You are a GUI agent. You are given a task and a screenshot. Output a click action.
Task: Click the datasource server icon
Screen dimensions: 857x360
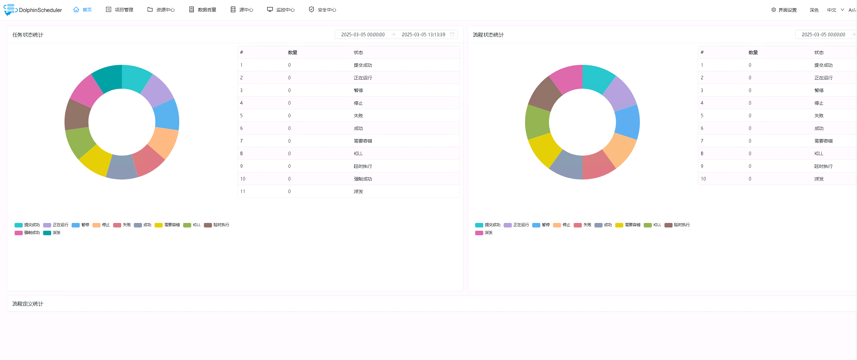[233, 10]
